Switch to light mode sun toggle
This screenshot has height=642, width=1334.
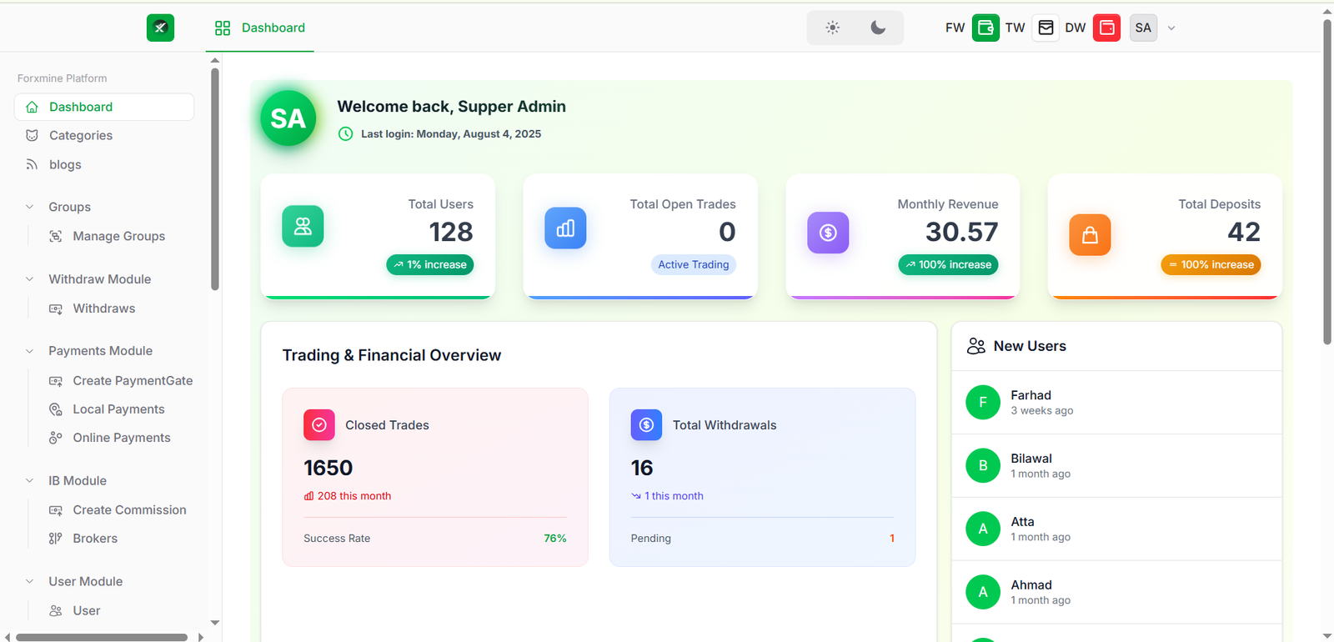coord(832,28)
